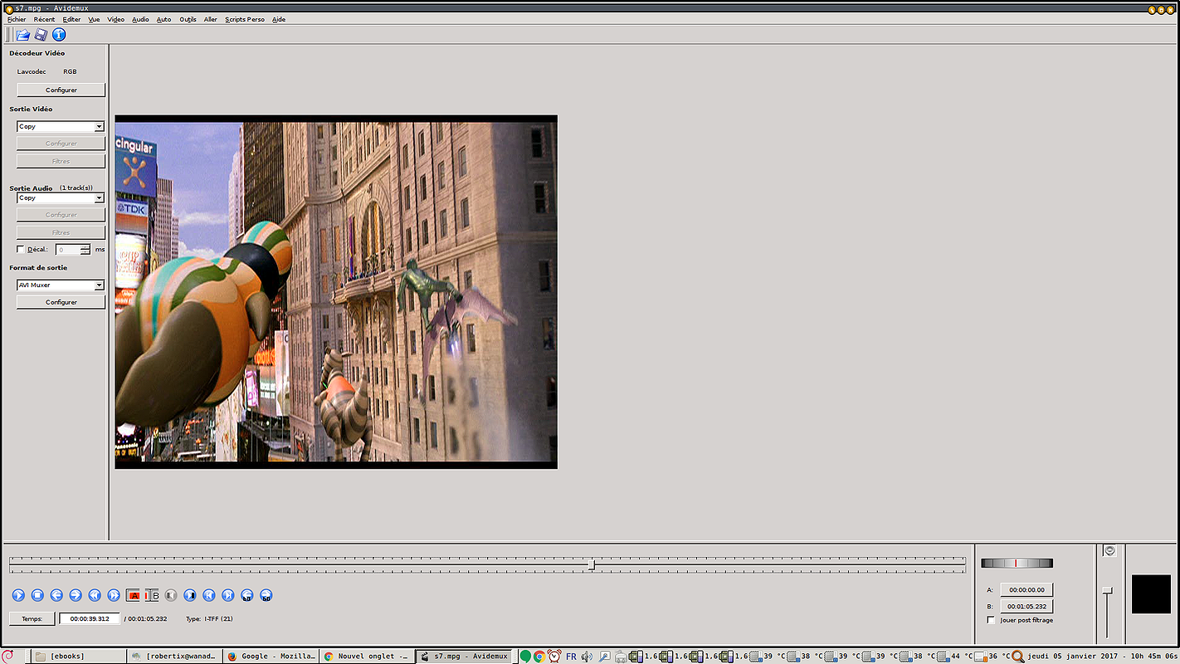Open the Outils menu
Screen dimensions: 1180x664
coord(188,19)
